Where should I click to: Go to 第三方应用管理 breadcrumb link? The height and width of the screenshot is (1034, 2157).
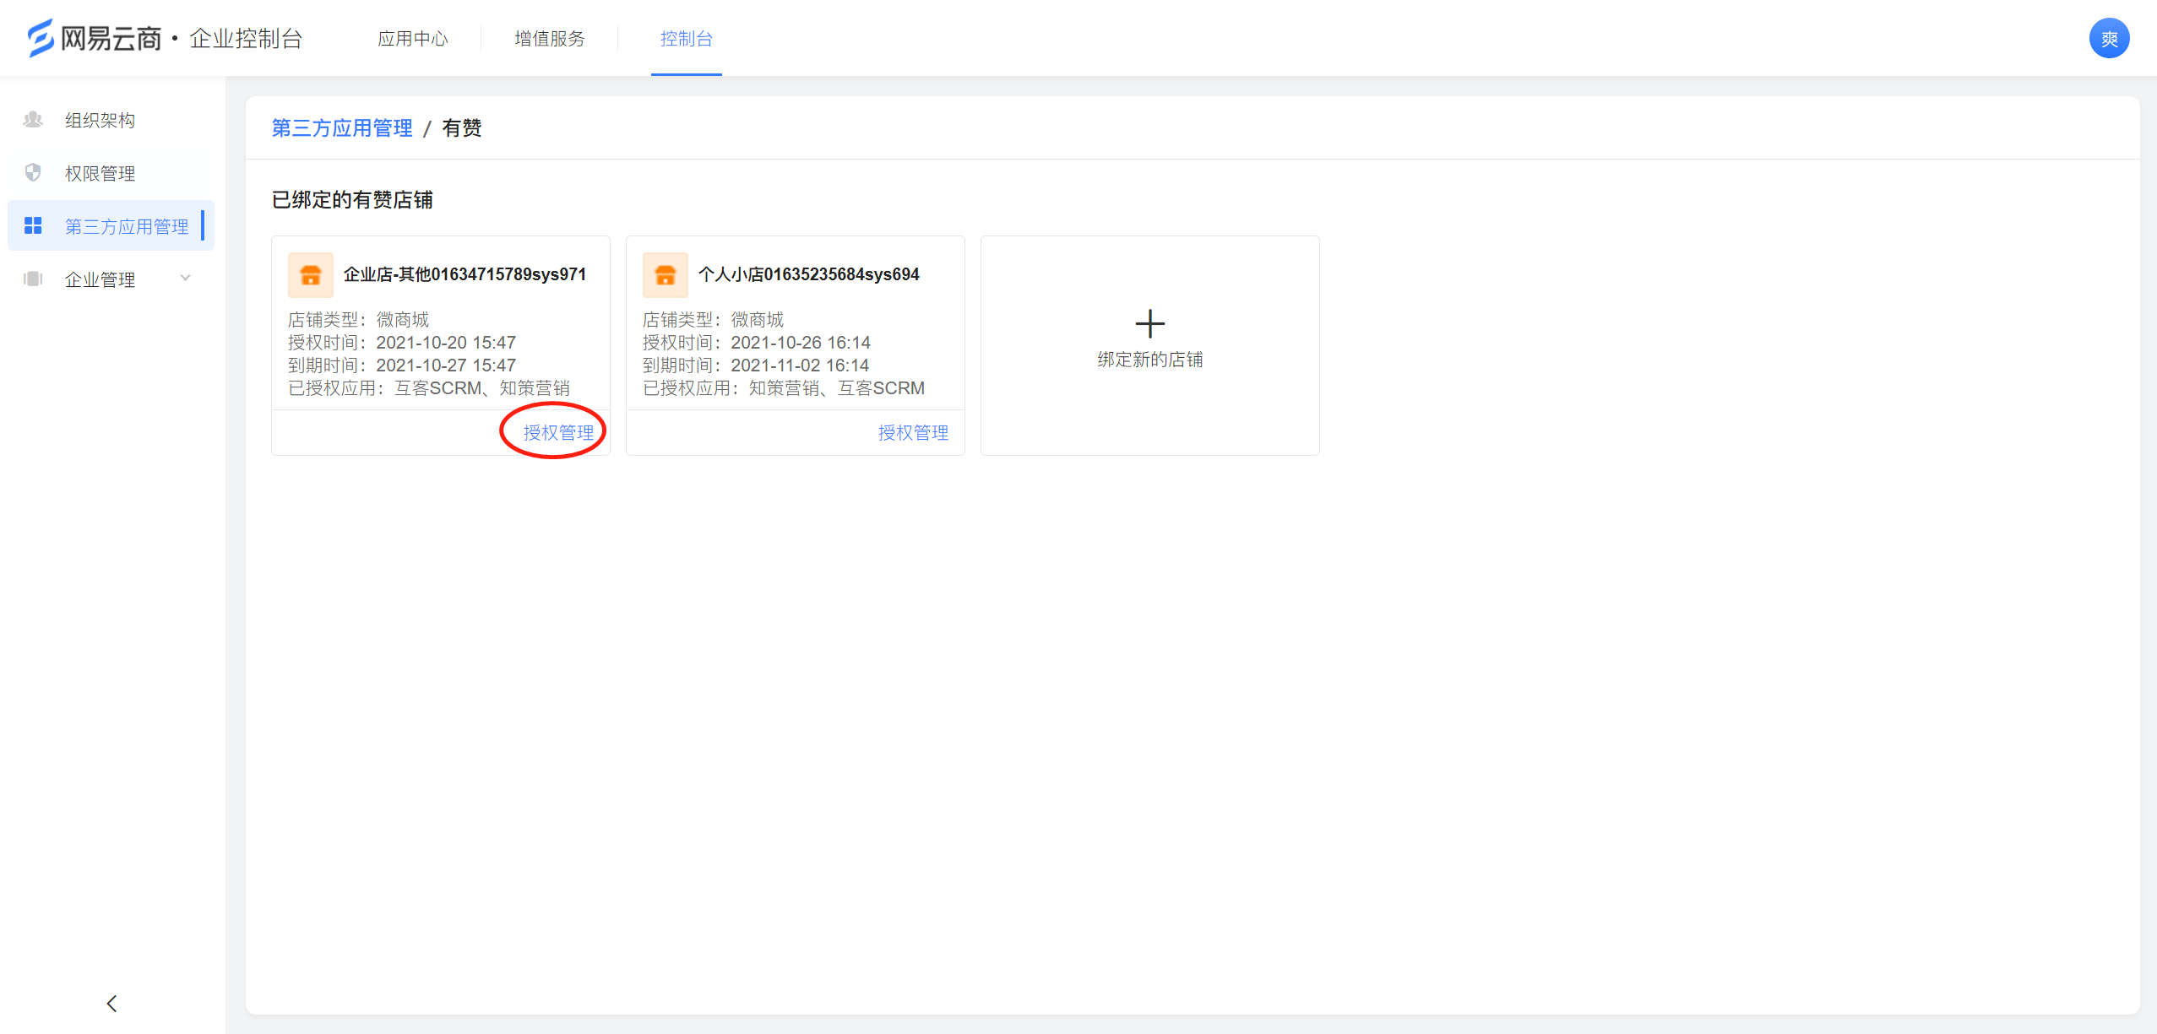pos(342,128)
